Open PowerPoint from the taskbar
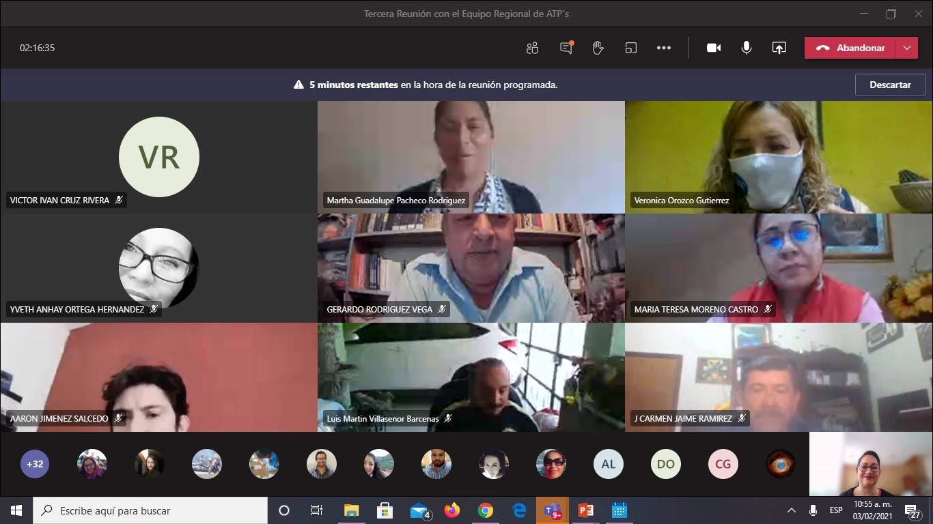Viewport: 933px width, 524px height. 585,510
